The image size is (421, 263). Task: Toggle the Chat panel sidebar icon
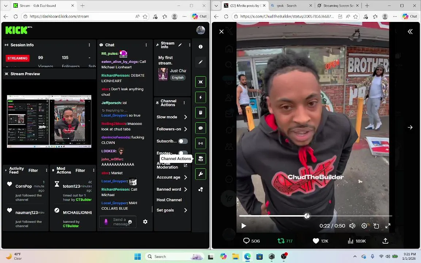(201, 128)
